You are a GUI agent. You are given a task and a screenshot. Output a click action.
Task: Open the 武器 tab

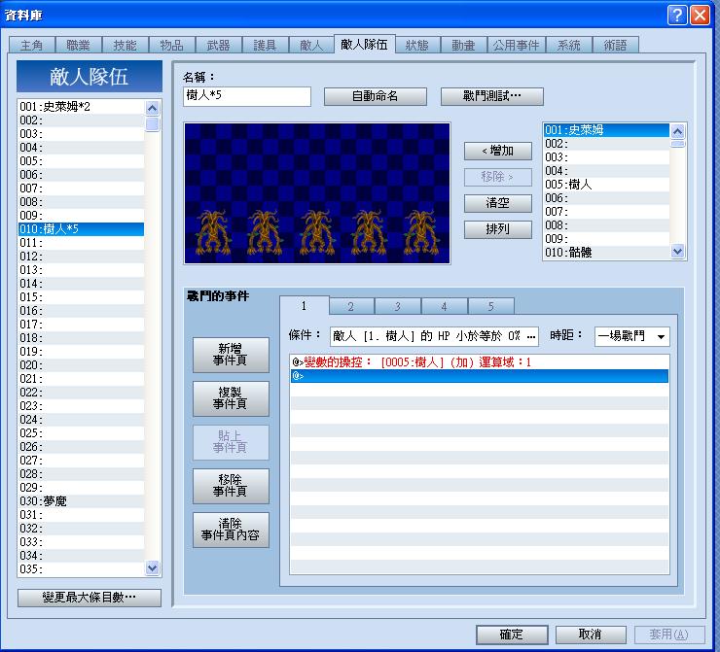[218, 45]
